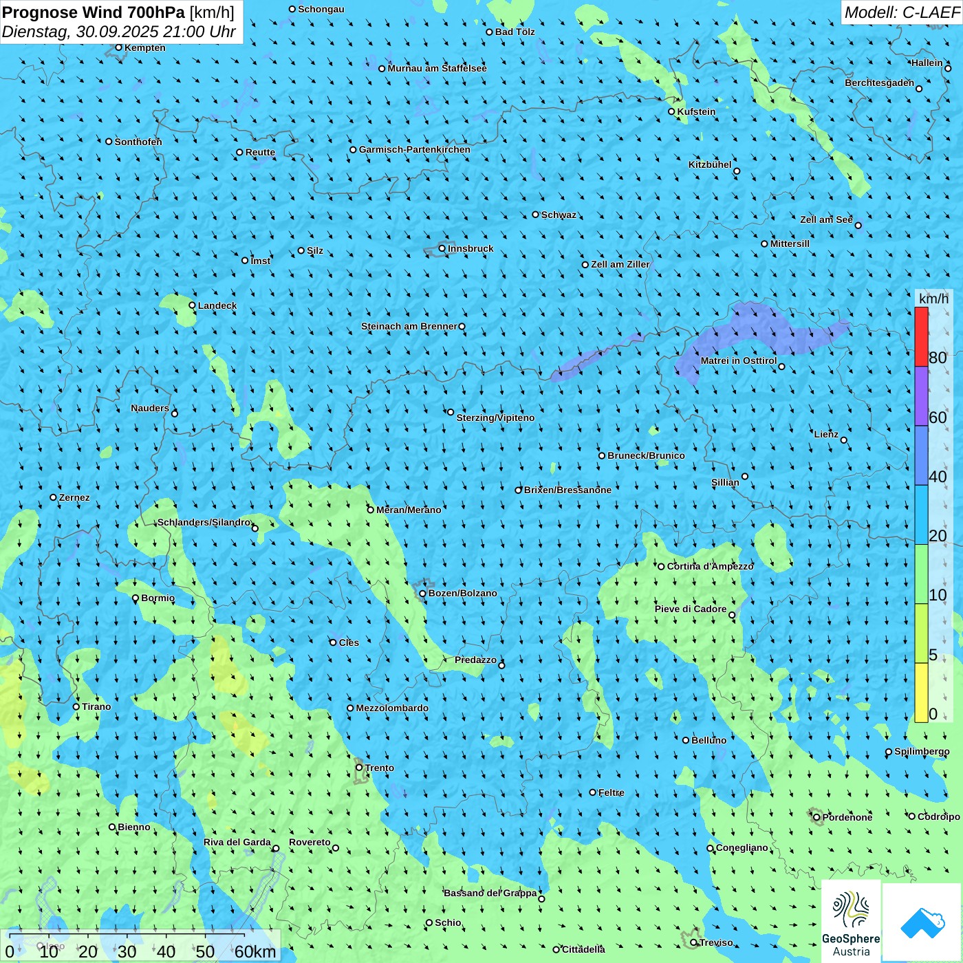963x963 pixels.
Task: Click the Trento city marker
Action: (359, 768)
